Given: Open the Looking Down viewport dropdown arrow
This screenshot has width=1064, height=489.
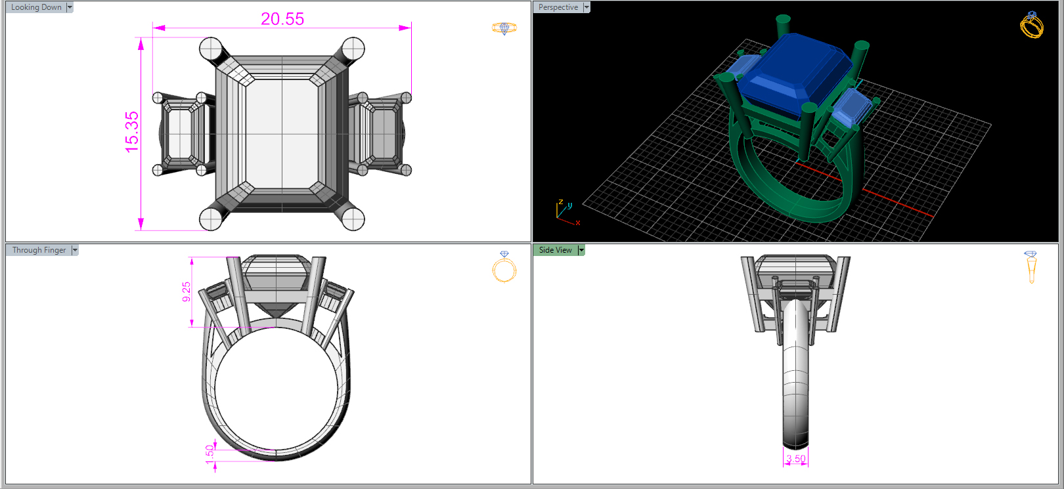Looking at the screenshot, I should click(x=70, y=7).
